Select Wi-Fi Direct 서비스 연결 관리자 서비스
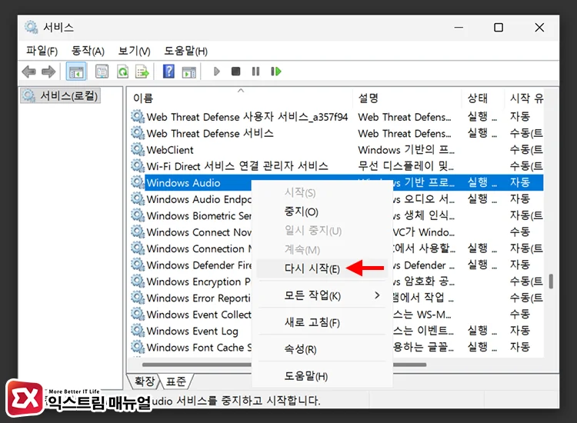Image resolution: width=577 pixels, height=423 pixels. click(x=237, y=166)
